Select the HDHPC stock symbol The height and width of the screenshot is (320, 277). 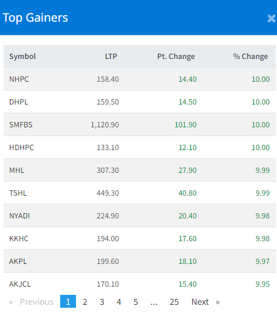click(22, 148)
